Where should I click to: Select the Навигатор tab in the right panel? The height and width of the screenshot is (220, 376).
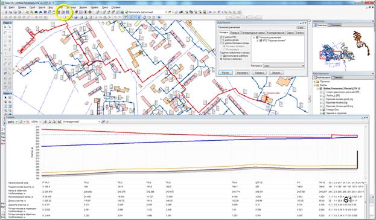[x=320, y=25]
